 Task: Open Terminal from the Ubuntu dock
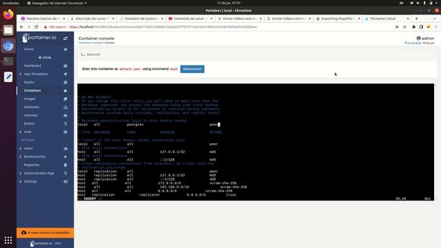[8, 61]
